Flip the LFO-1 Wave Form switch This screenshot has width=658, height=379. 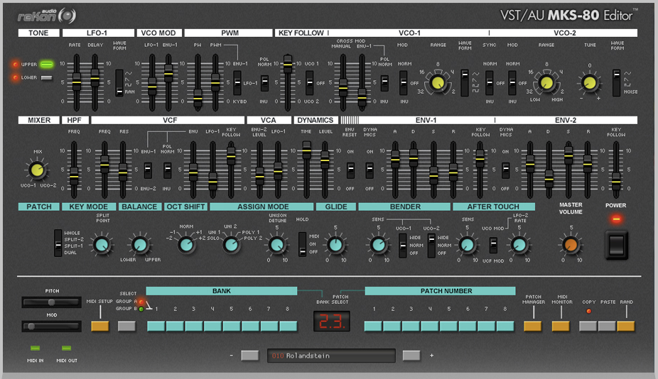(x=119, y=83)
